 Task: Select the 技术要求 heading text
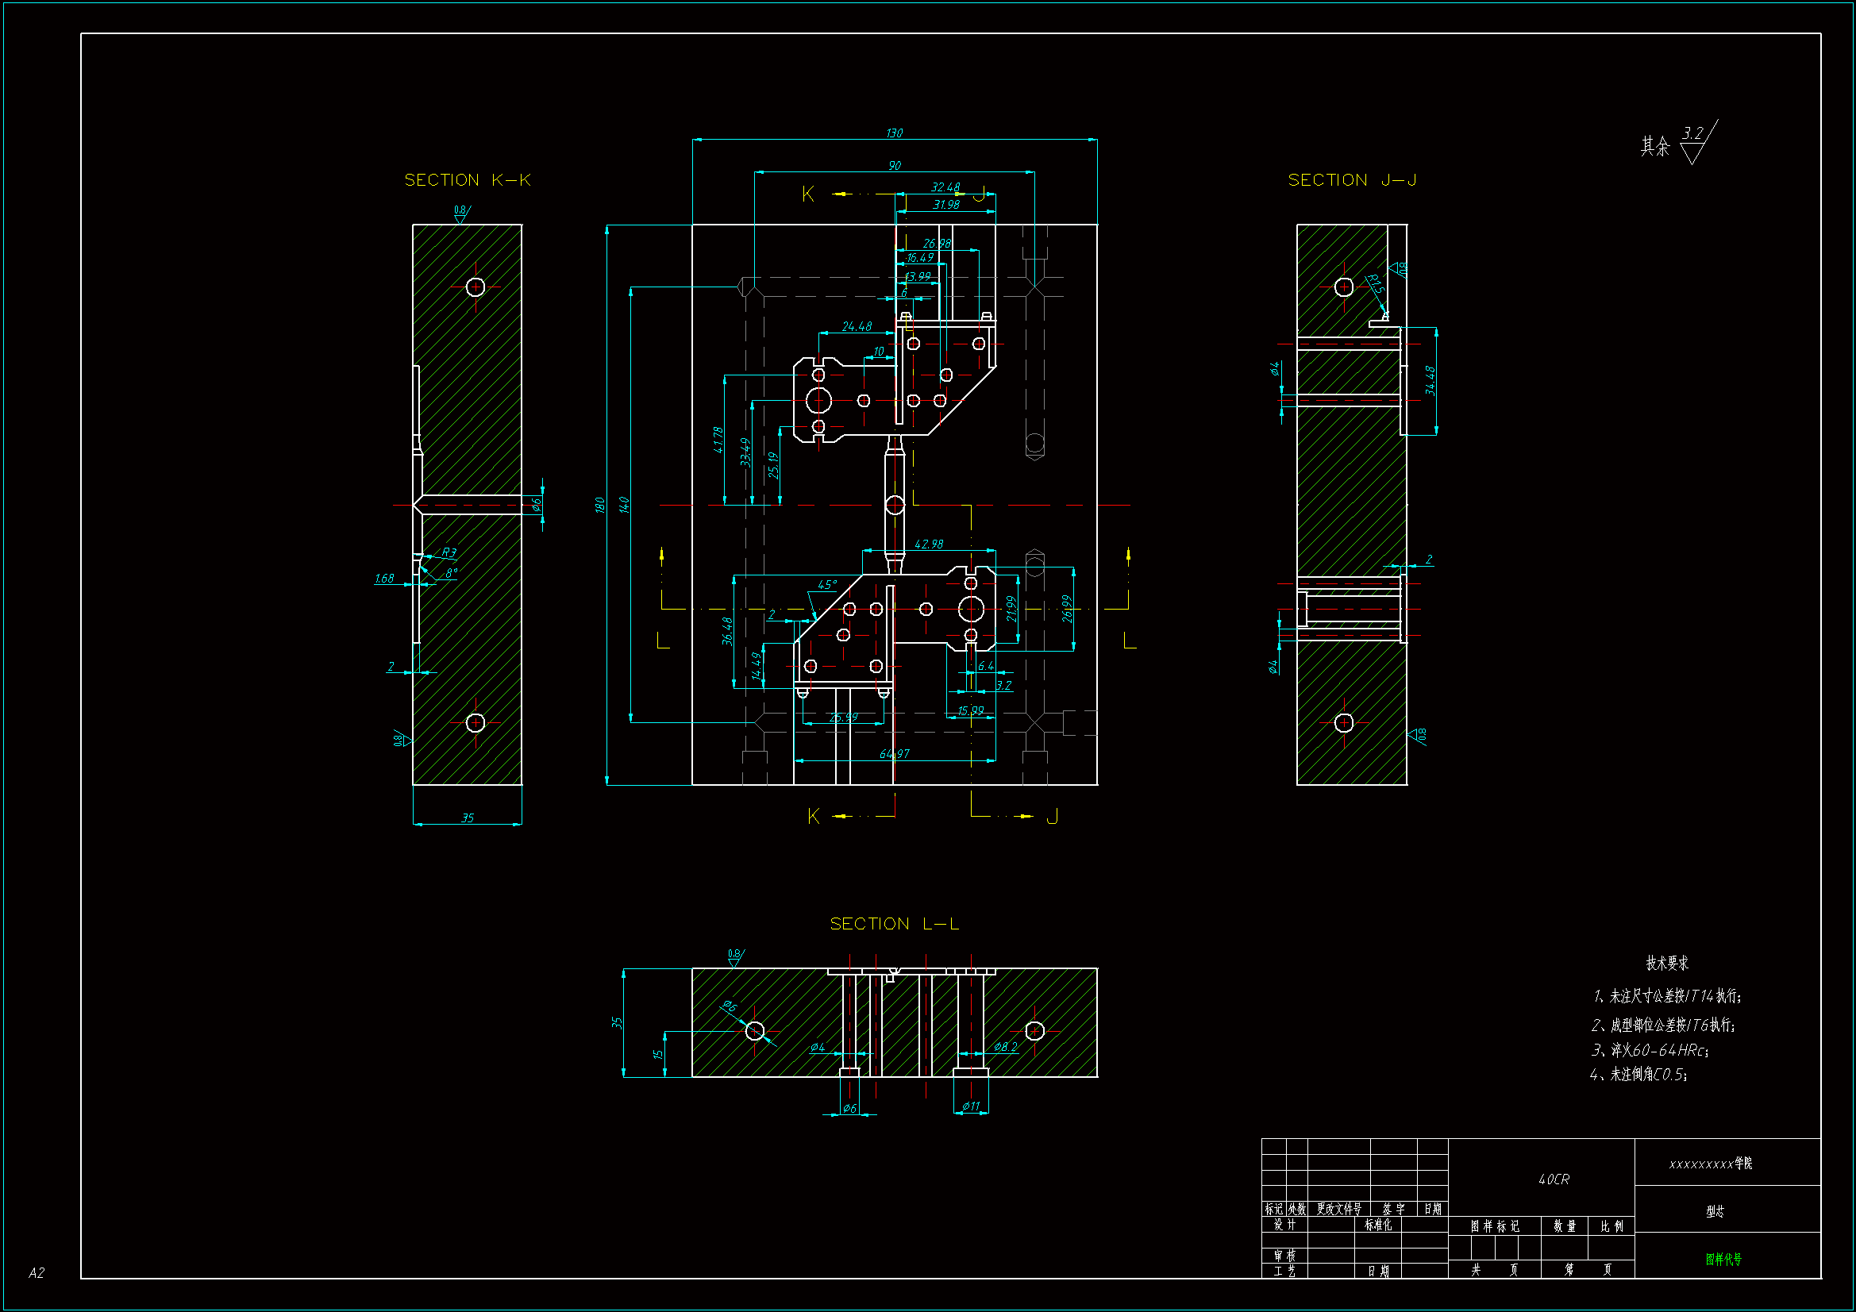pos(1667,963)
